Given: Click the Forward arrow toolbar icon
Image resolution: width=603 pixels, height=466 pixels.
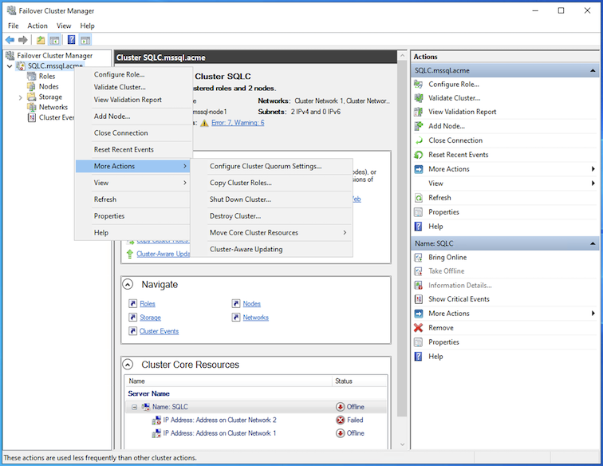Looking at the screenshot, I should (x=23, y=40).
